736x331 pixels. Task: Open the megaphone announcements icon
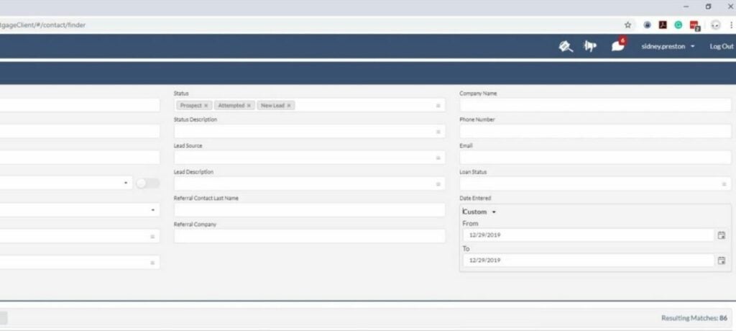[x=590, y=46]
